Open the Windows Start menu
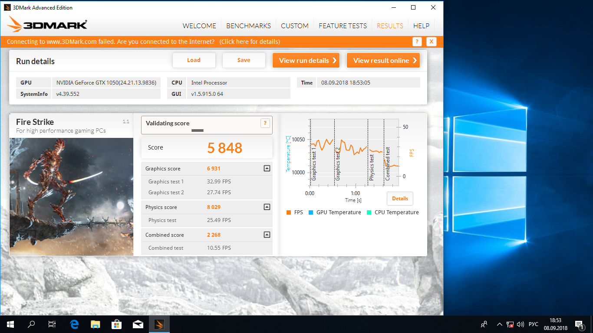 [10, 324]
